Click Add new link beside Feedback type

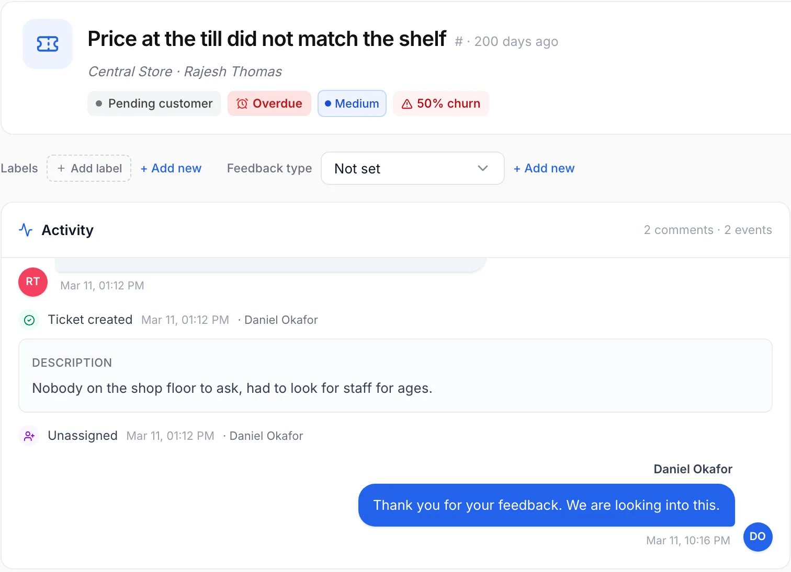point(544,168)
